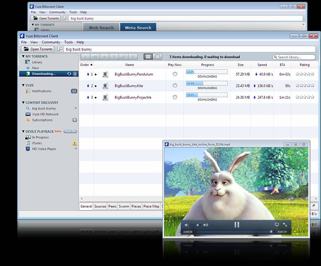The image size is (321, 266).
Task: Click the Open Torrents button
Action: pyautogui.click(x=38, y=49)
